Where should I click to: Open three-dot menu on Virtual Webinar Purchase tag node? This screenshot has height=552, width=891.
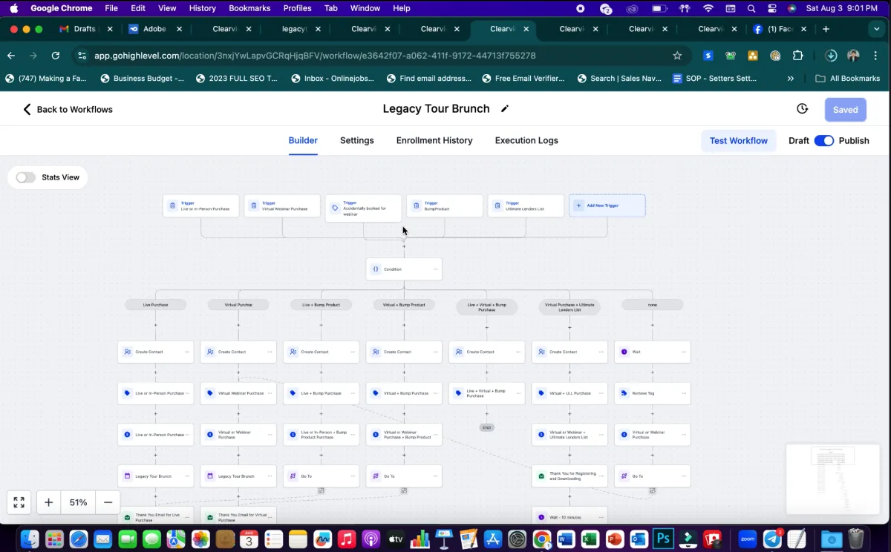pyautogui.click(x=270, y=393)
